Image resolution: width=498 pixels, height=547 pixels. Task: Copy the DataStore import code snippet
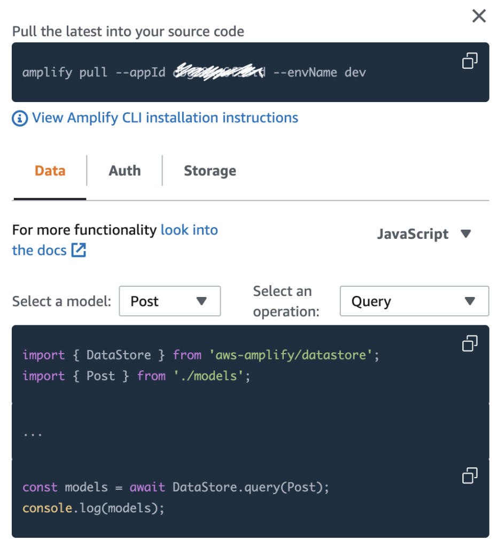pyautogui.click(x=470, y=343)
